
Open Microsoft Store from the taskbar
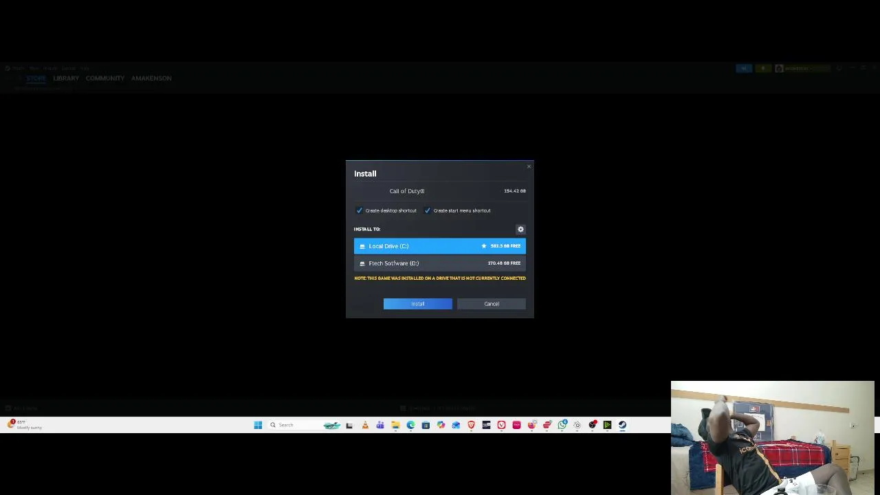point(426,425)
